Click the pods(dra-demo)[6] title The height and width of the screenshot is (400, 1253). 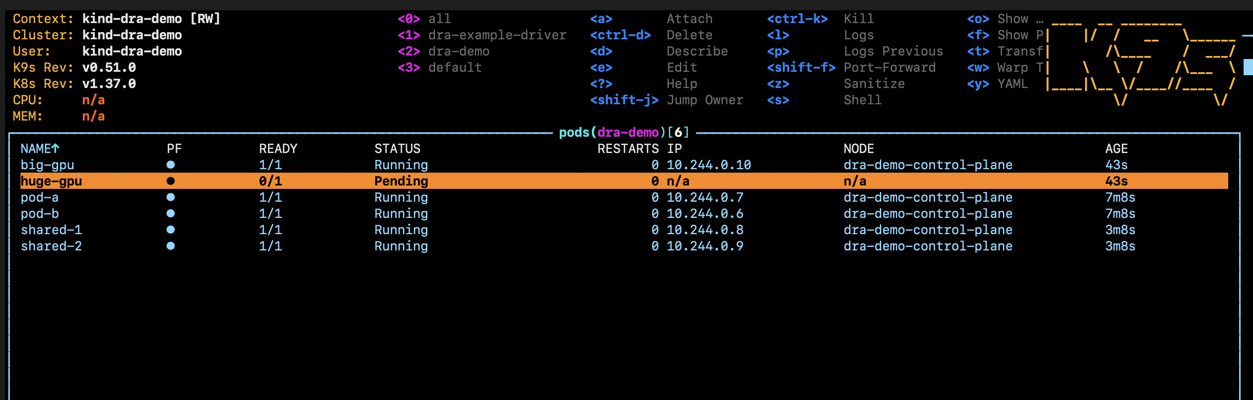pyautogui.click(x=624, y=132)
